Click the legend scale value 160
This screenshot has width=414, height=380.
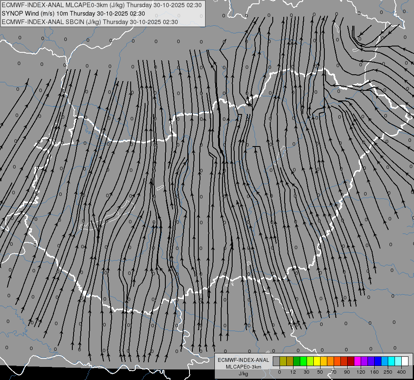coord(374,372)
